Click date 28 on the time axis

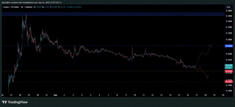coord(20,95)
